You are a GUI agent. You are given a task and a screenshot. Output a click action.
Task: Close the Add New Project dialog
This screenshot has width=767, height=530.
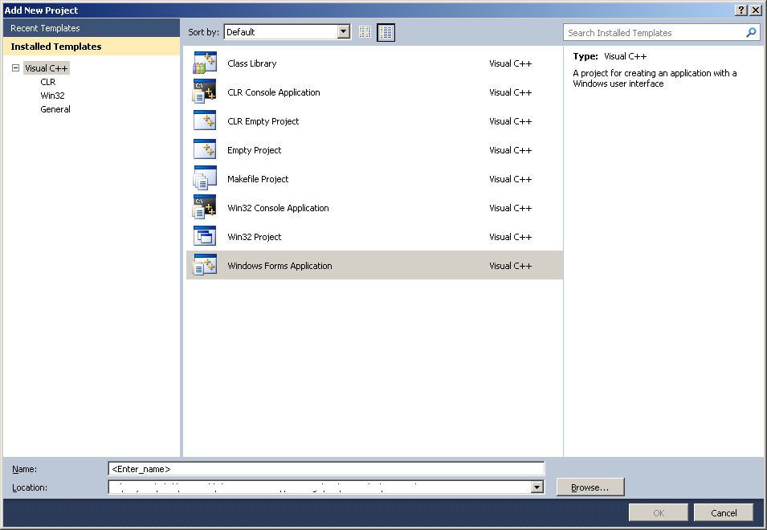click(x=756, y=10)
